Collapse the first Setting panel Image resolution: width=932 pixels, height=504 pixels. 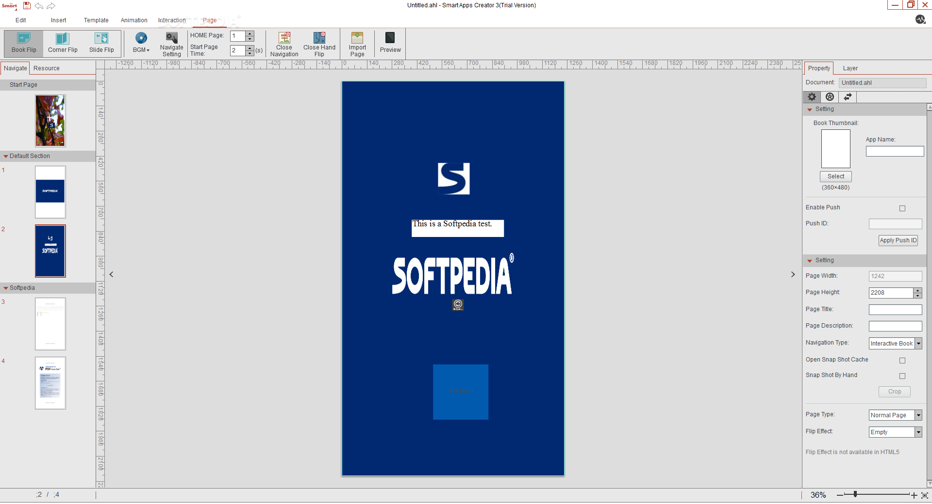pyautogui.click(x=810, y=110)
